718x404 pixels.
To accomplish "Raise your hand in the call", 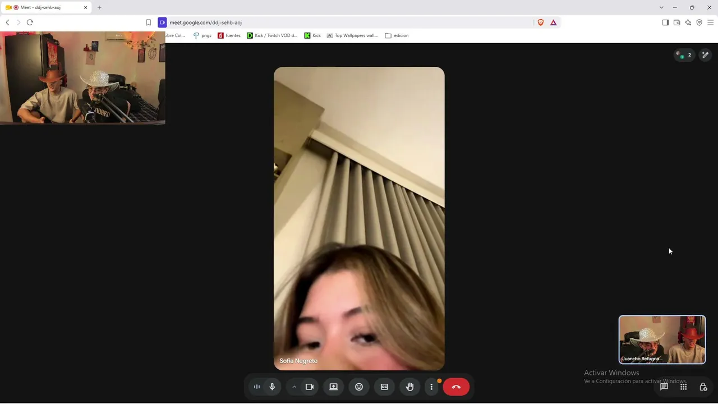I will click(410, 387).
